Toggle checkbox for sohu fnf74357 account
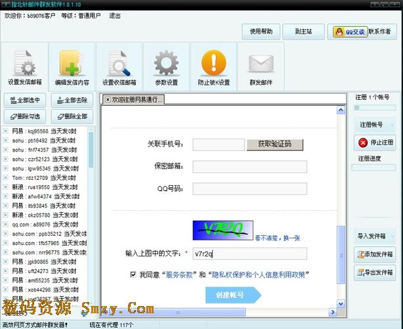Viewport: 403px width, 329px height. (5, 150)
